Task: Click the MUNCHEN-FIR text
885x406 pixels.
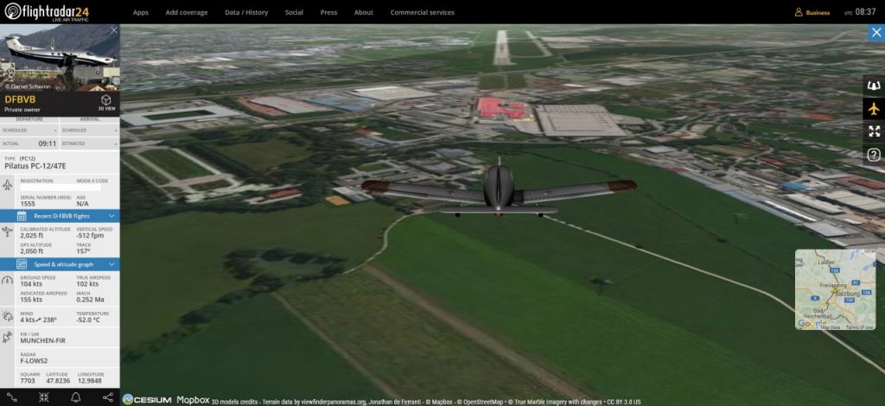Action: tap(43, 340)
